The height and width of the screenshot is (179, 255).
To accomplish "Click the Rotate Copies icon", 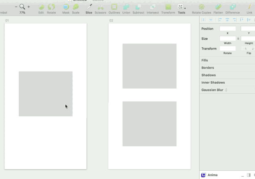I will click(x=202, y=7).
